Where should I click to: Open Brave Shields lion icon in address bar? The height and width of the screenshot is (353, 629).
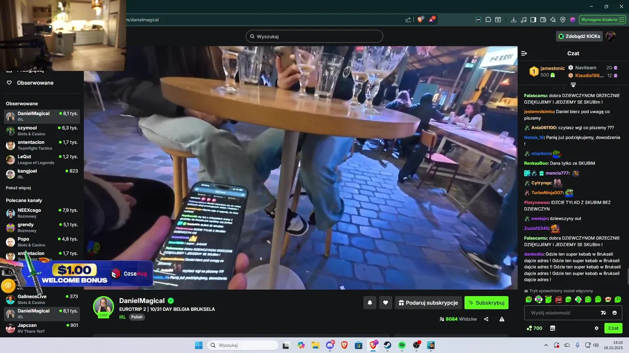pos(421,20)
